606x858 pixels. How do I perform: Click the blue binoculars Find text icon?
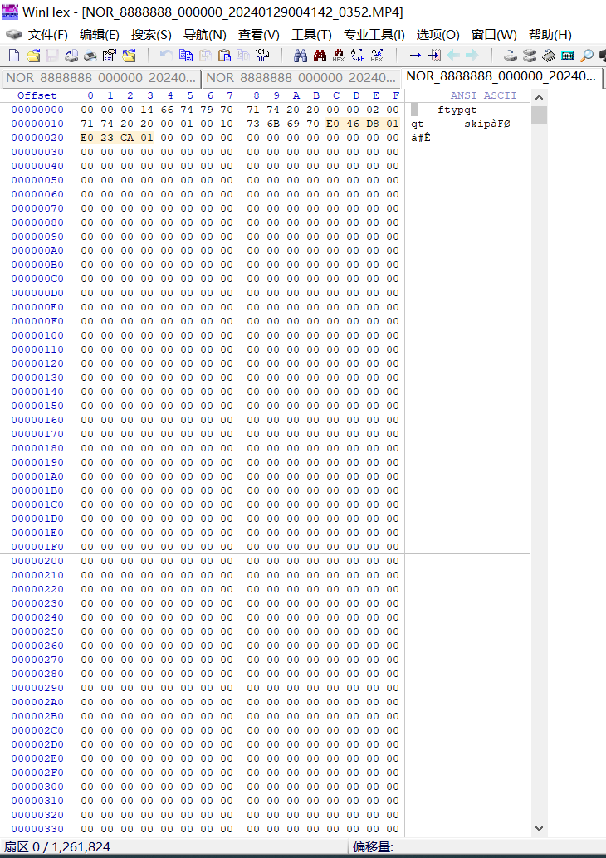[301, 56]
